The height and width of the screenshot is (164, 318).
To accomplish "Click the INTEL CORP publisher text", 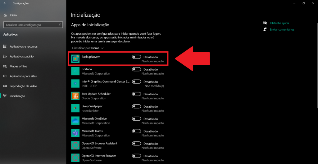I will [89, 86].
